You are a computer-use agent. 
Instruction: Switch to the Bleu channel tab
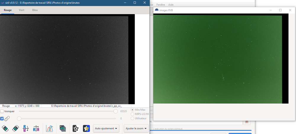[x=35, y=10]
